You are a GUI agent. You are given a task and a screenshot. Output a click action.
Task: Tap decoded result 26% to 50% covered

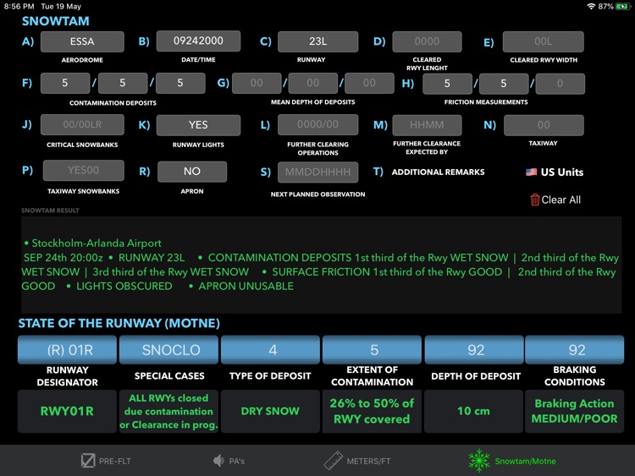pyautogui.click(x=373, y=411)
